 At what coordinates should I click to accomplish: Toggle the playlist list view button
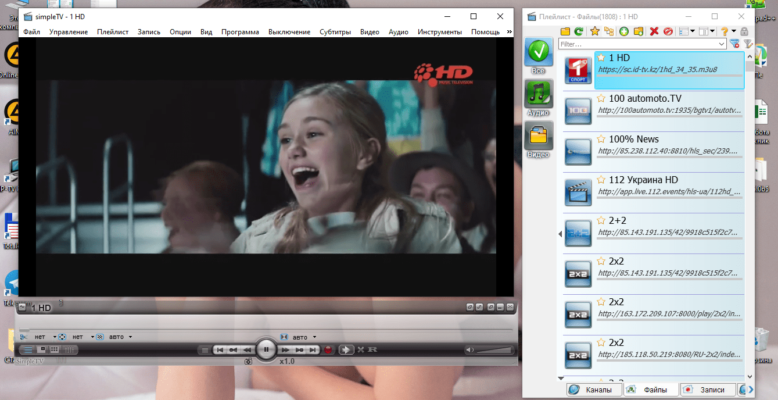[27, 349]
